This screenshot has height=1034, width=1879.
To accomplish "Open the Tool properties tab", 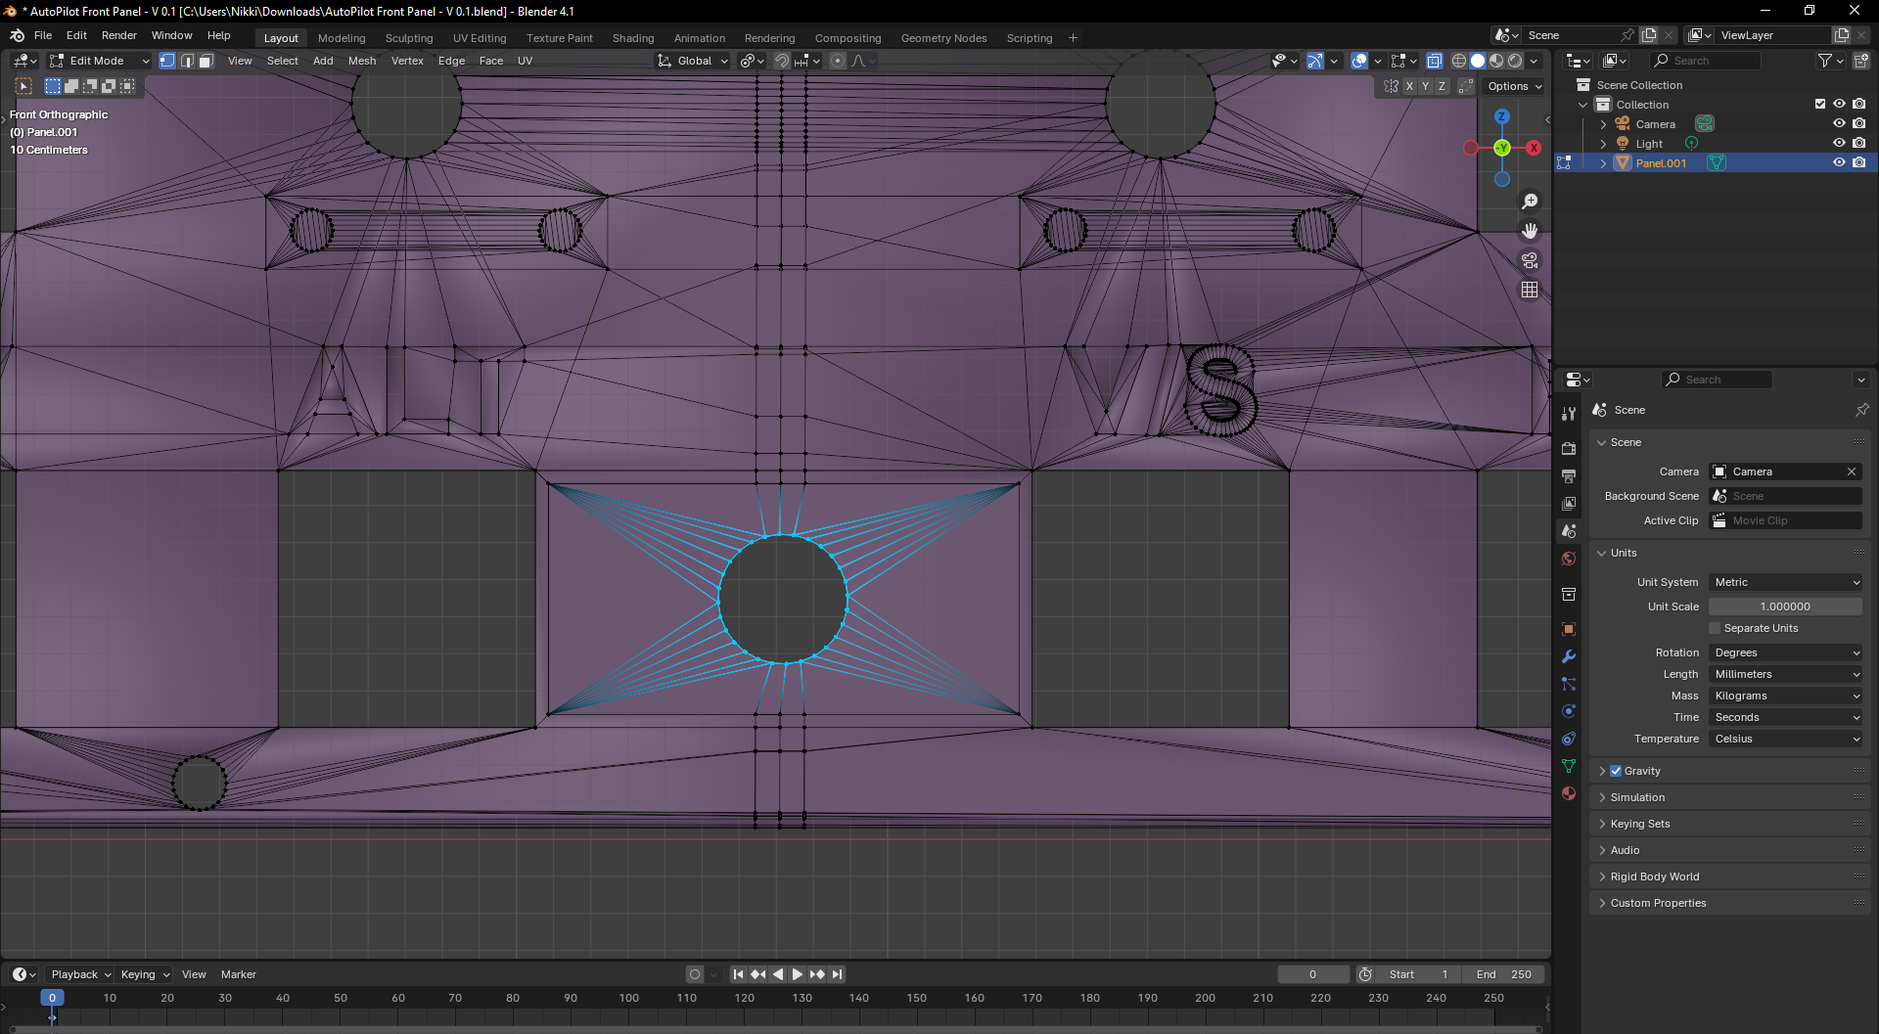I will 1569,414.
